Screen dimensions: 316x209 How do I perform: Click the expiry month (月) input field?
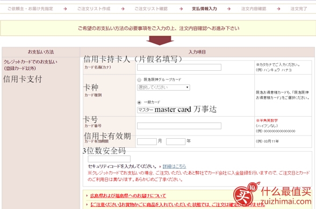pyautogui.click(x=147, y=141)
